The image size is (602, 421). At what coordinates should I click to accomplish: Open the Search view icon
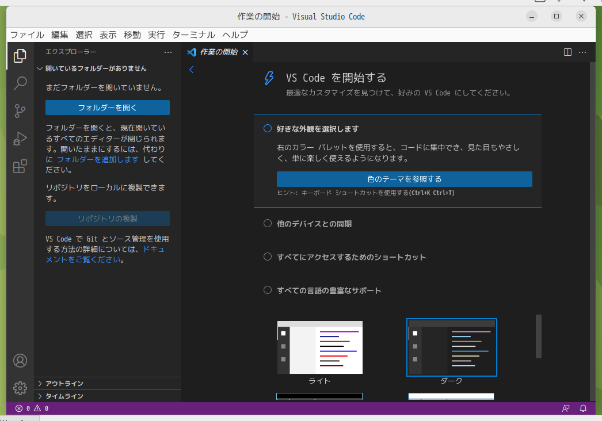(x=20, y=83)
